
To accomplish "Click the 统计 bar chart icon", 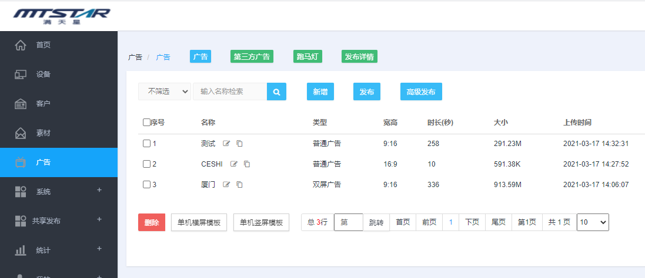I will click(21, 250).
